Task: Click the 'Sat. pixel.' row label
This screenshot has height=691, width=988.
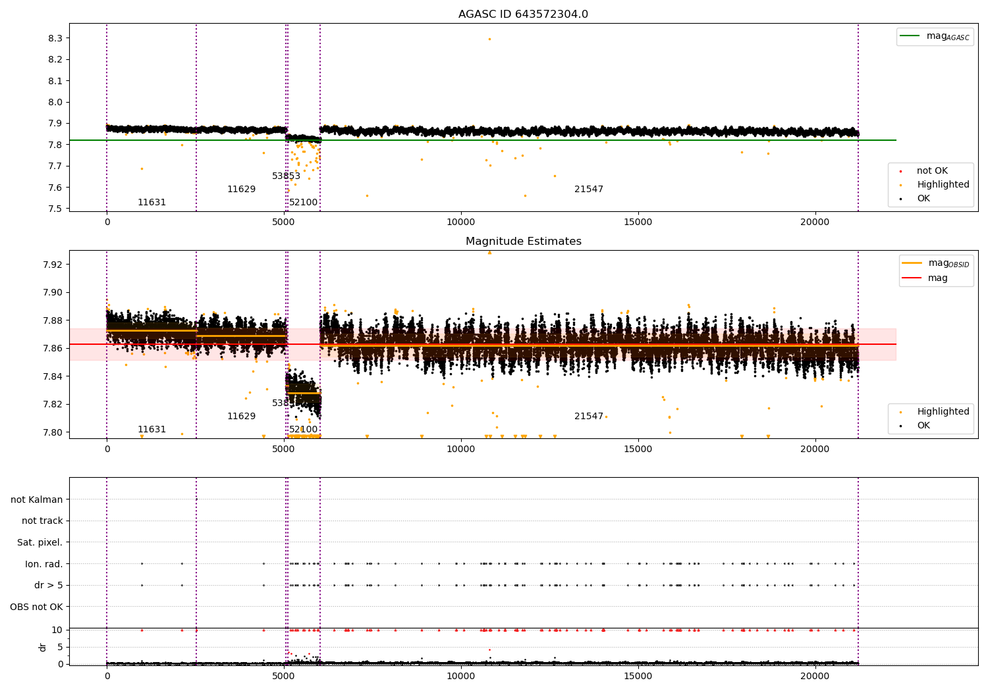Action: pyautogui.click(x=40, y=543)
